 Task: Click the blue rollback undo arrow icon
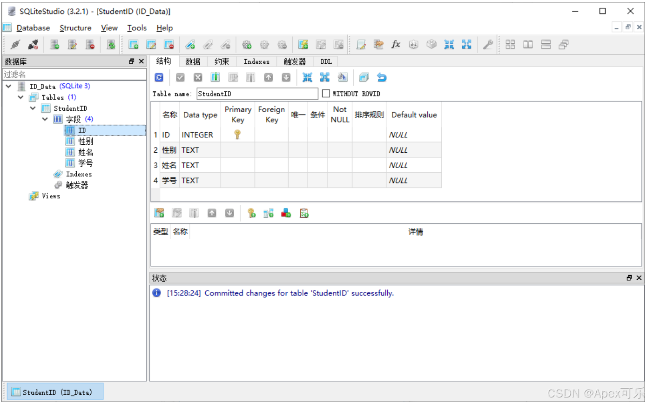tap(382, 78)
